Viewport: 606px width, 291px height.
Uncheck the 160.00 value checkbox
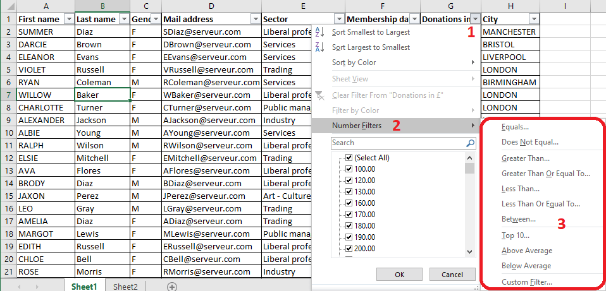[349, 203]
